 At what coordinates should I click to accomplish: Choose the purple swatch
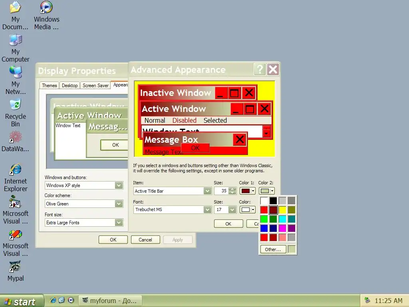[x=291, y=228]
